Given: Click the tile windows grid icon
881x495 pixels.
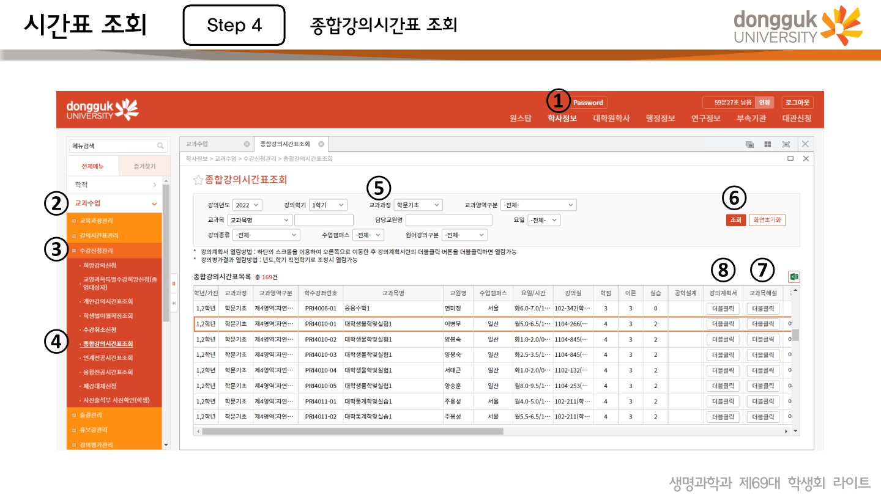Looking at the screenshot, I should [767, 144].
